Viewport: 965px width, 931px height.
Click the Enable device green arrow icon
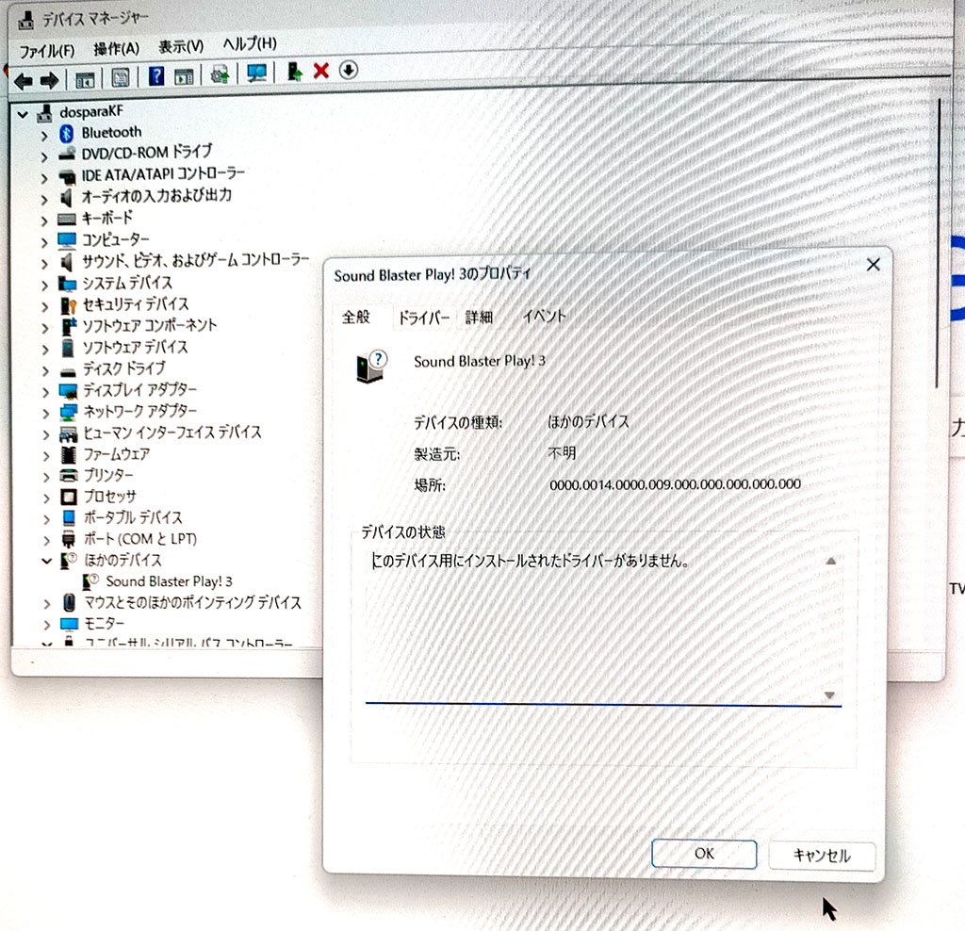pyautogui.click(x=295, y=72)
